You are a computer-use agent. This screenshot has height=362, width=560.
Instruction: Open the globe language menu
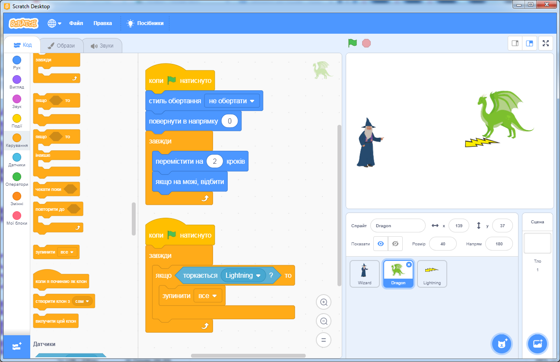click(x=54, y=23)
